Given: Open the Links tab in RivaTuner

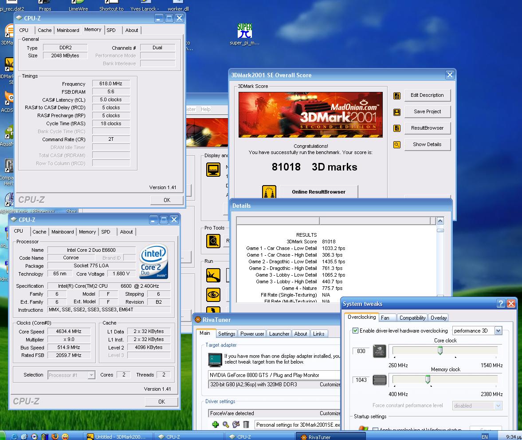Looking at the screenshot, I should [x=318, y=334].
